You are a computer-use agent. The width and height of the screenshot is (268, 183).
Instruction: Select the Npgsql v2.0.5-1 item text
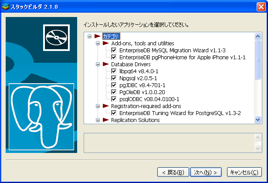[138, 78]
